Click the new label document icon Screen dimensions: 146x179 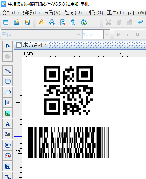point(6,22)
